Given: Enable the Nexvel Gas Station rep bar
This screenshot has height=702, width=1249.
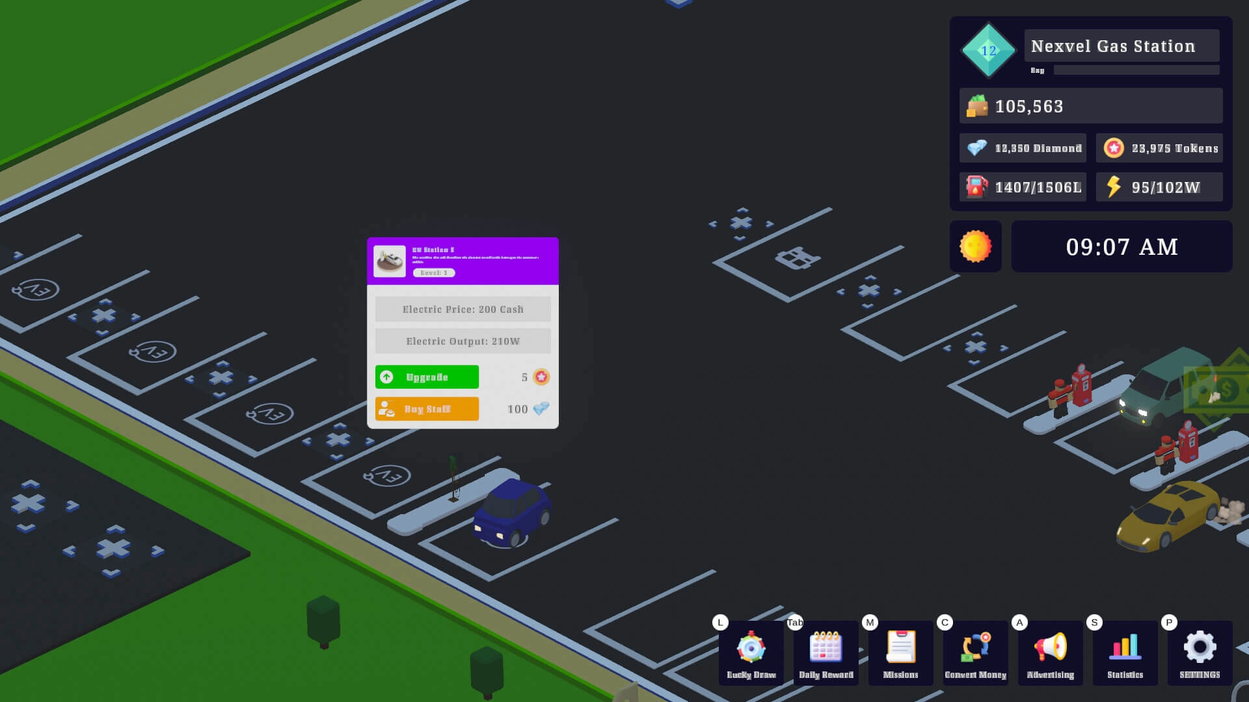Looking at the screenshot, I should tap(1133, 70).
